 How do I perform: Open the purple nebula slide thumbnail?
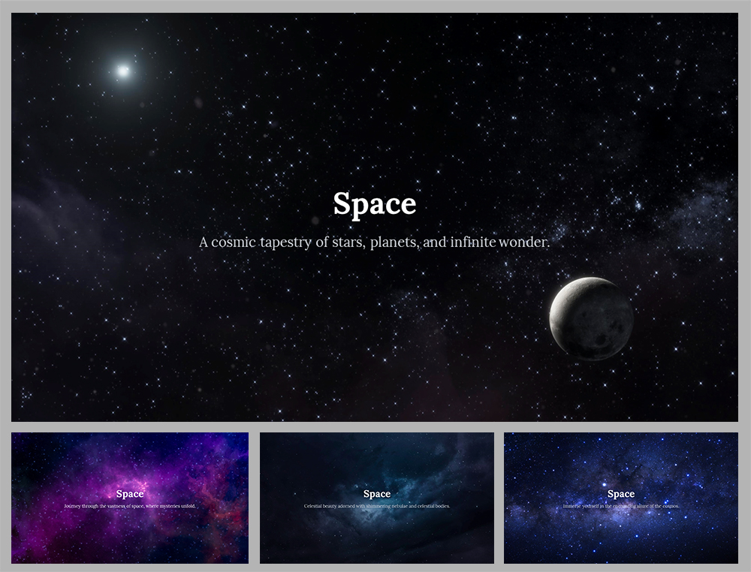tap(128, 498)
